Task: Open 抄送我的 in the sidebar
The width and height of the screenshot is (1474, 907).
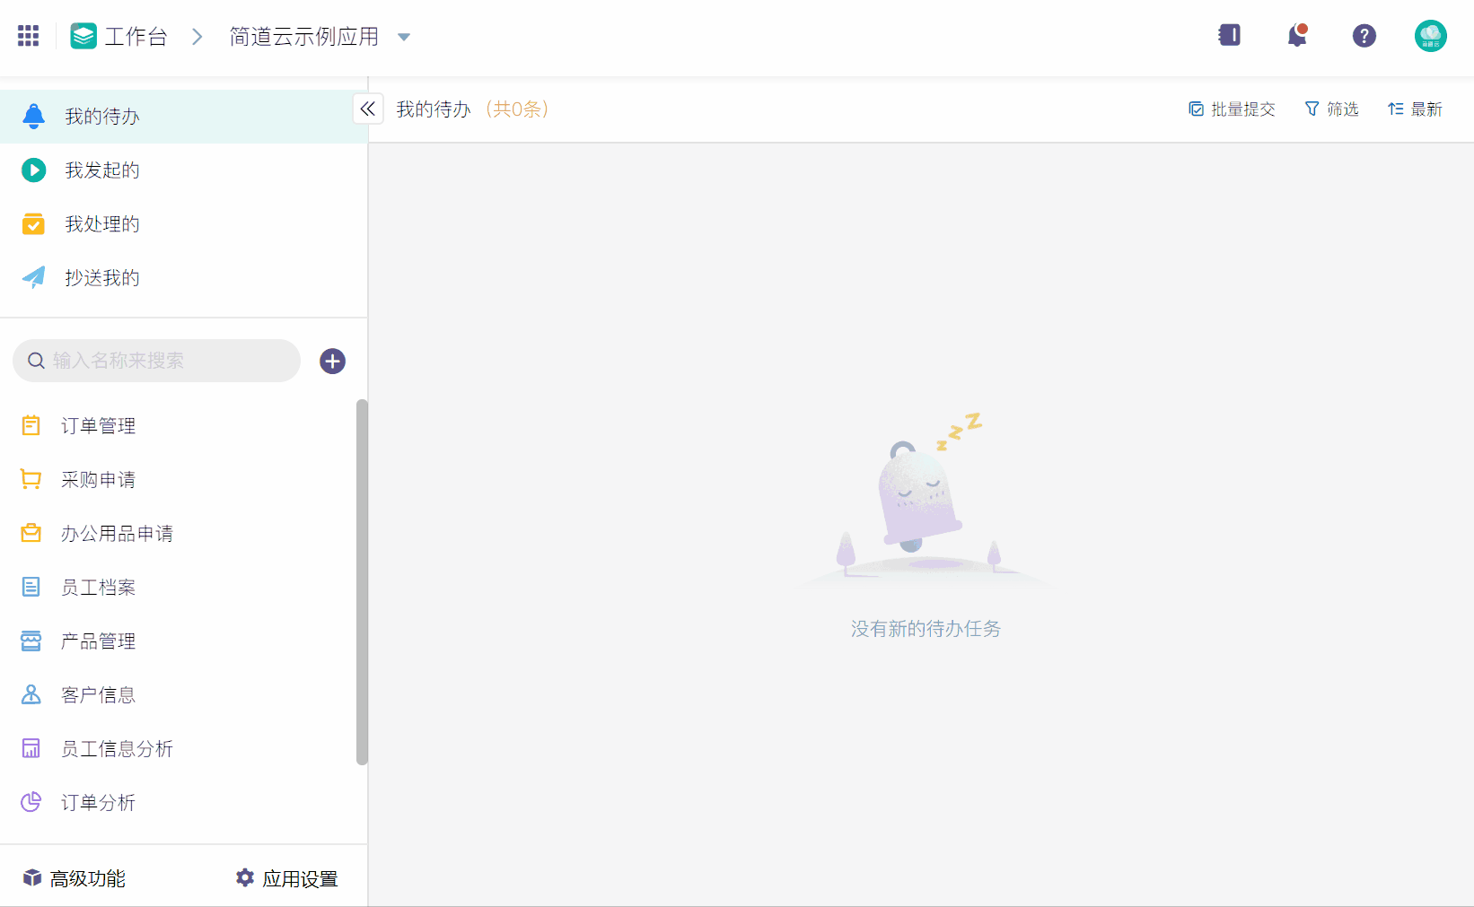Action: [x=101, y=278]
